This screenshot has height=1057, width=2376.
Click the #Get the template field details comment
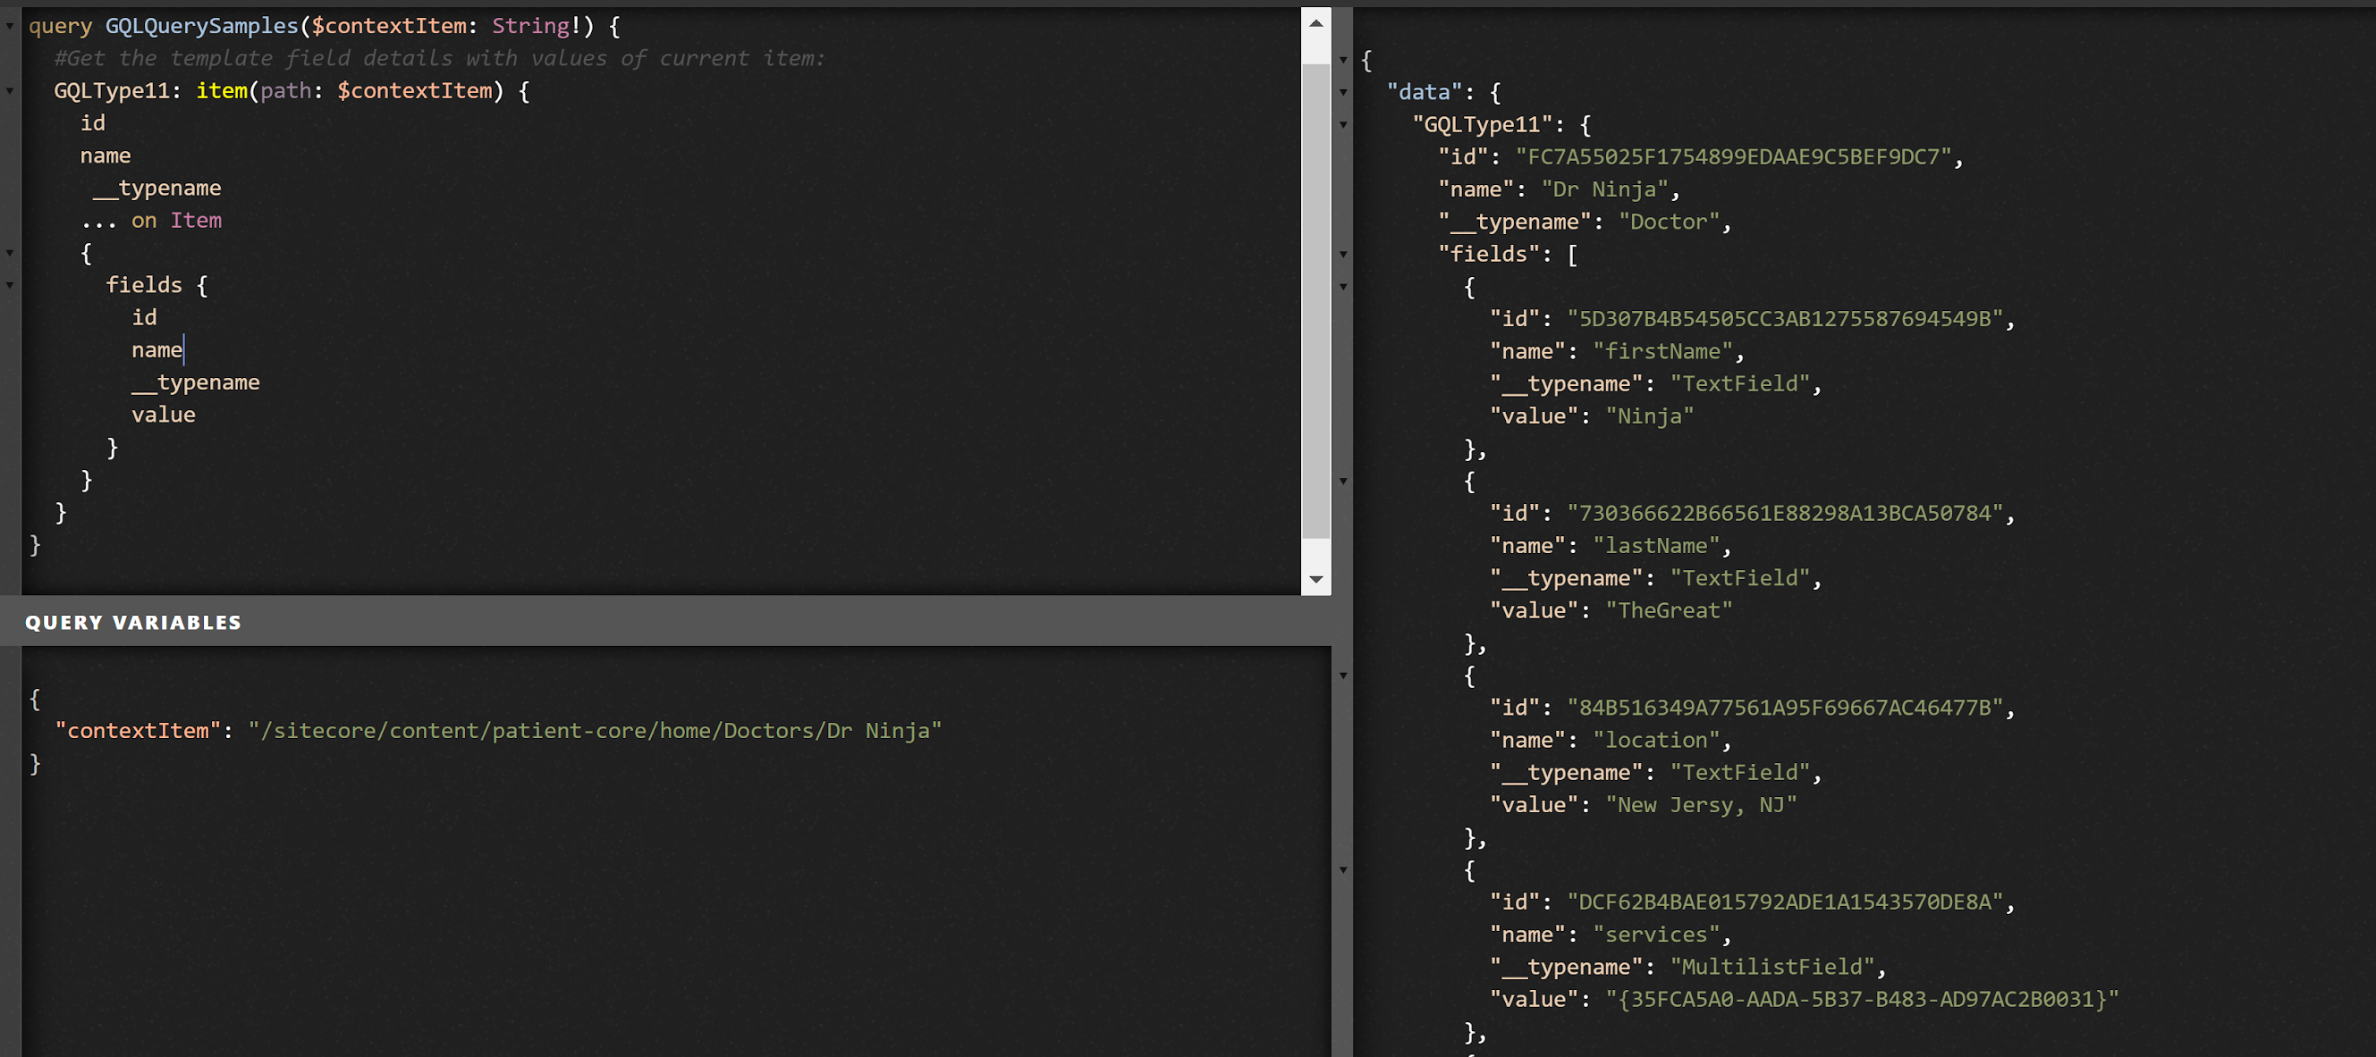click(x=439, y=58)
